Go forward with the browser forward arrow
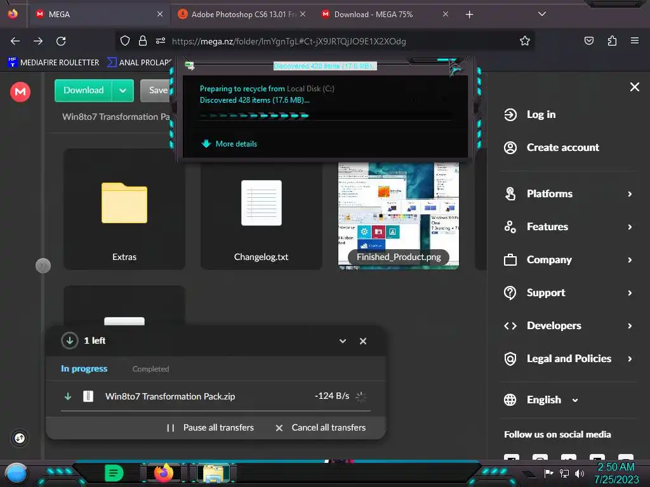 (38, 41)
